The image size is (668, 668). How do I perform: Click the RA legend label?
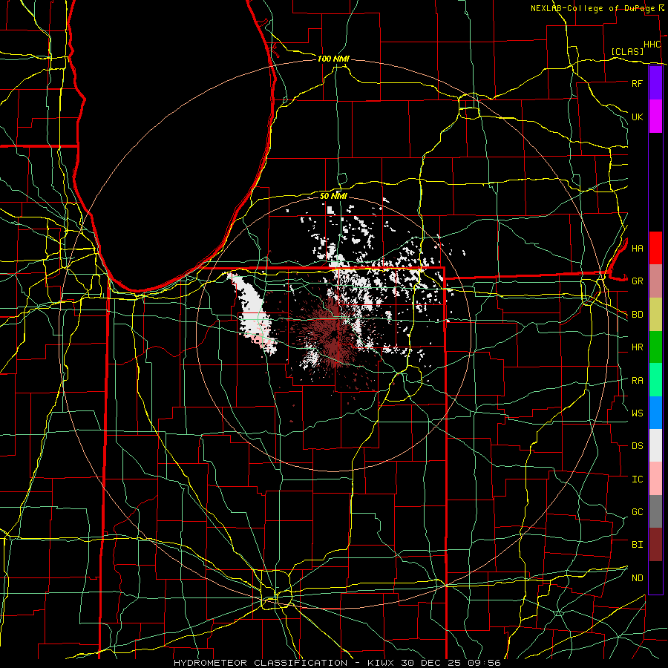coord(637,381)
